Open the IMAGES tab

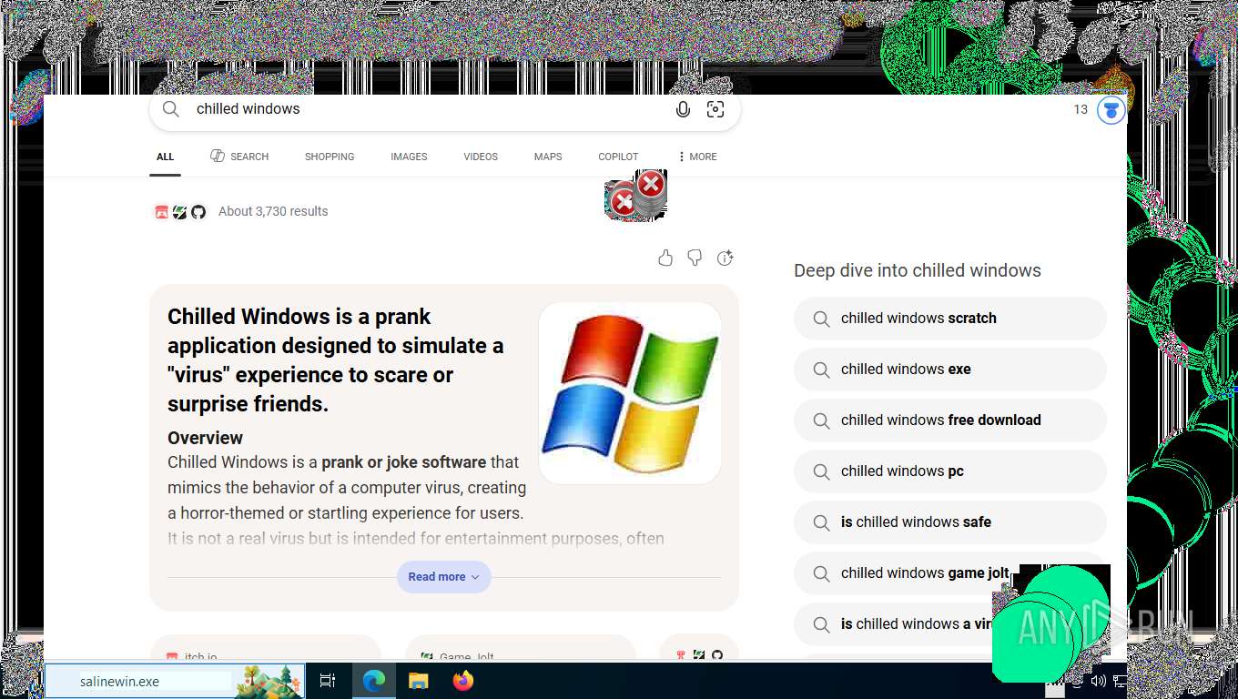[409, 157]
